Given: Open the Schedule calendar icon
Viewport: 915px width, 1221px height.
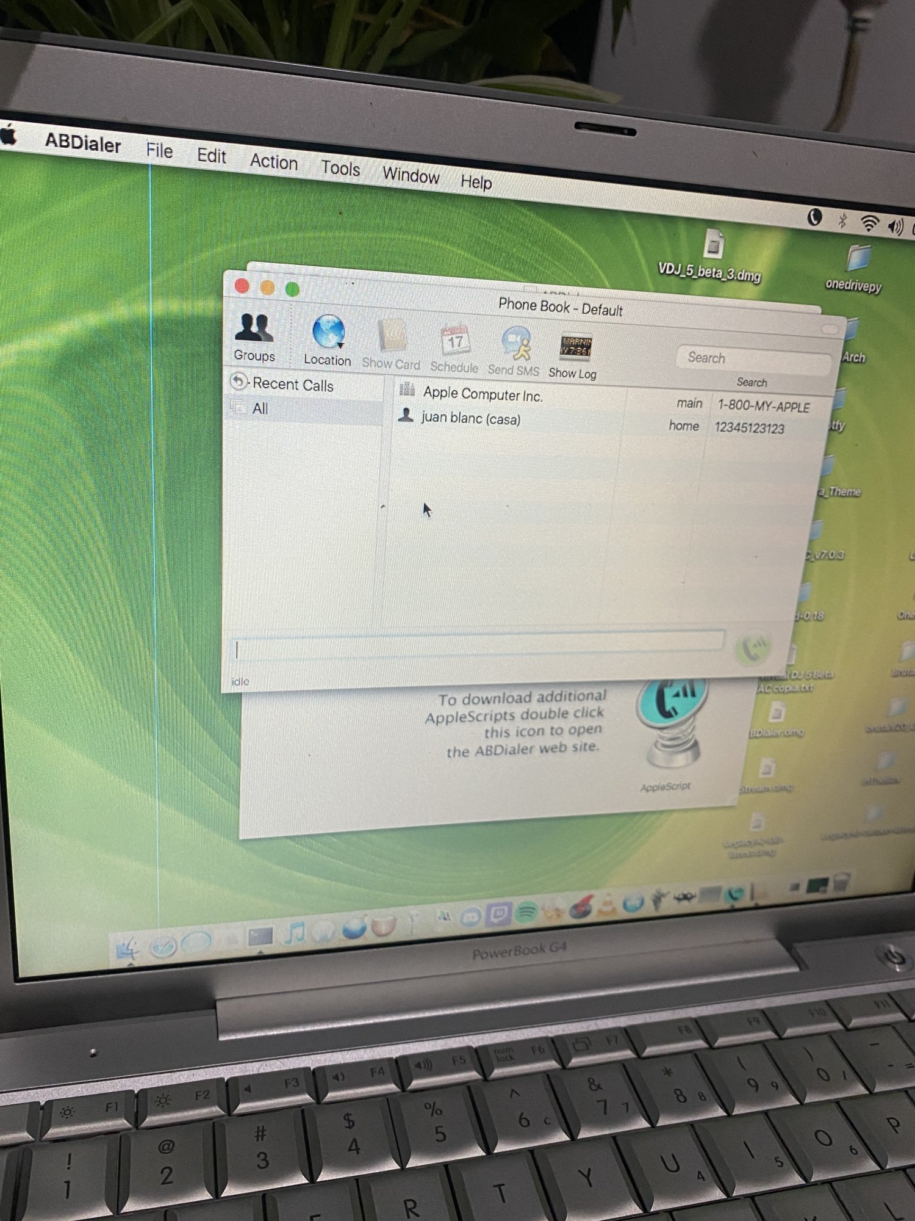Looking at the screenshot, I should tap(454, 349).
